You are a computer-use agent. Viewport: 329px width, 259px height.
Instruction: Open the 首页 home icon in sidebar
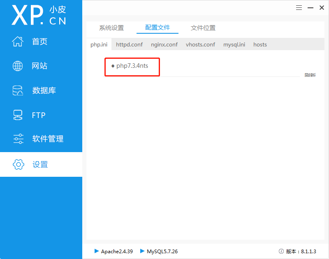tap(18, 41)
